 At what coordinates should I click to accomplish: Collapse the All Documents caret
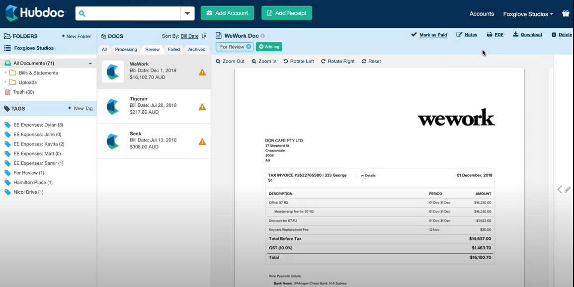[90, 64]
